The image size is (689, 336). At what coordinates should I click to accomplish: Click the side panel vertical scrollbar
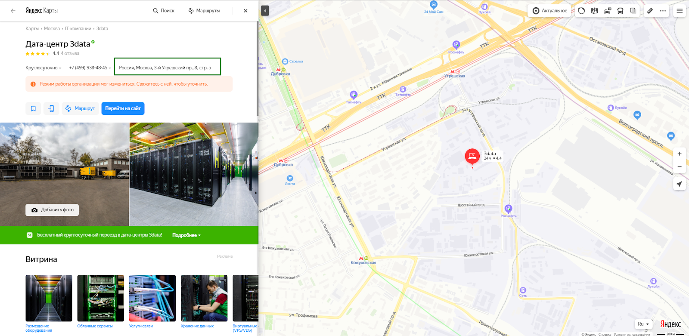(258, 68)
